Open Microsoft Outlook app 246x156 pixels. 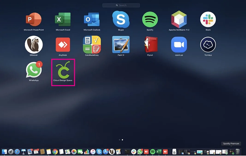coord(92,19)
